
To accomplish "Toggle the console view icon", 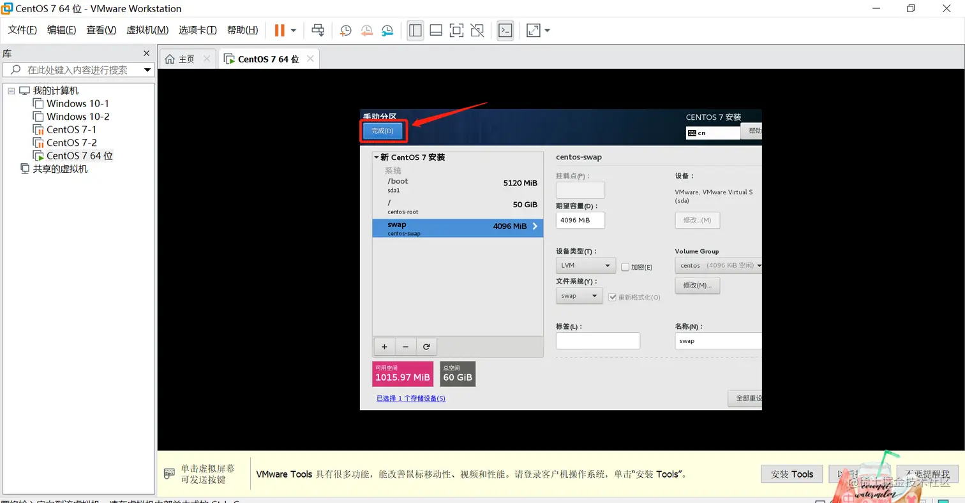I will [505, 30].
